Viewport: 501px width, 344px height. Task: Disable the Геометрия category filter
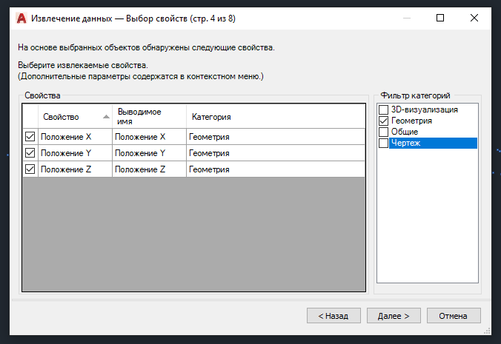pyautogui.click(x=383, y=121)
